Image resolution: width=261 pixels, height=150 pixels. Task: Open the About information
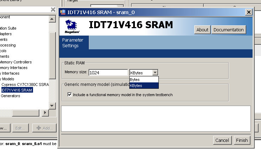(x=202, y=30)
